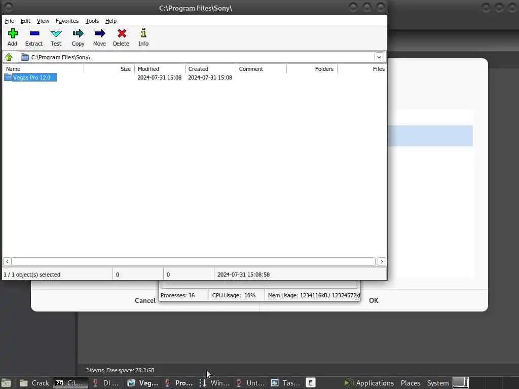Viewport: 519px width, 389px height.
Task: Expand the address path dropdown
Action: [379, 57]
